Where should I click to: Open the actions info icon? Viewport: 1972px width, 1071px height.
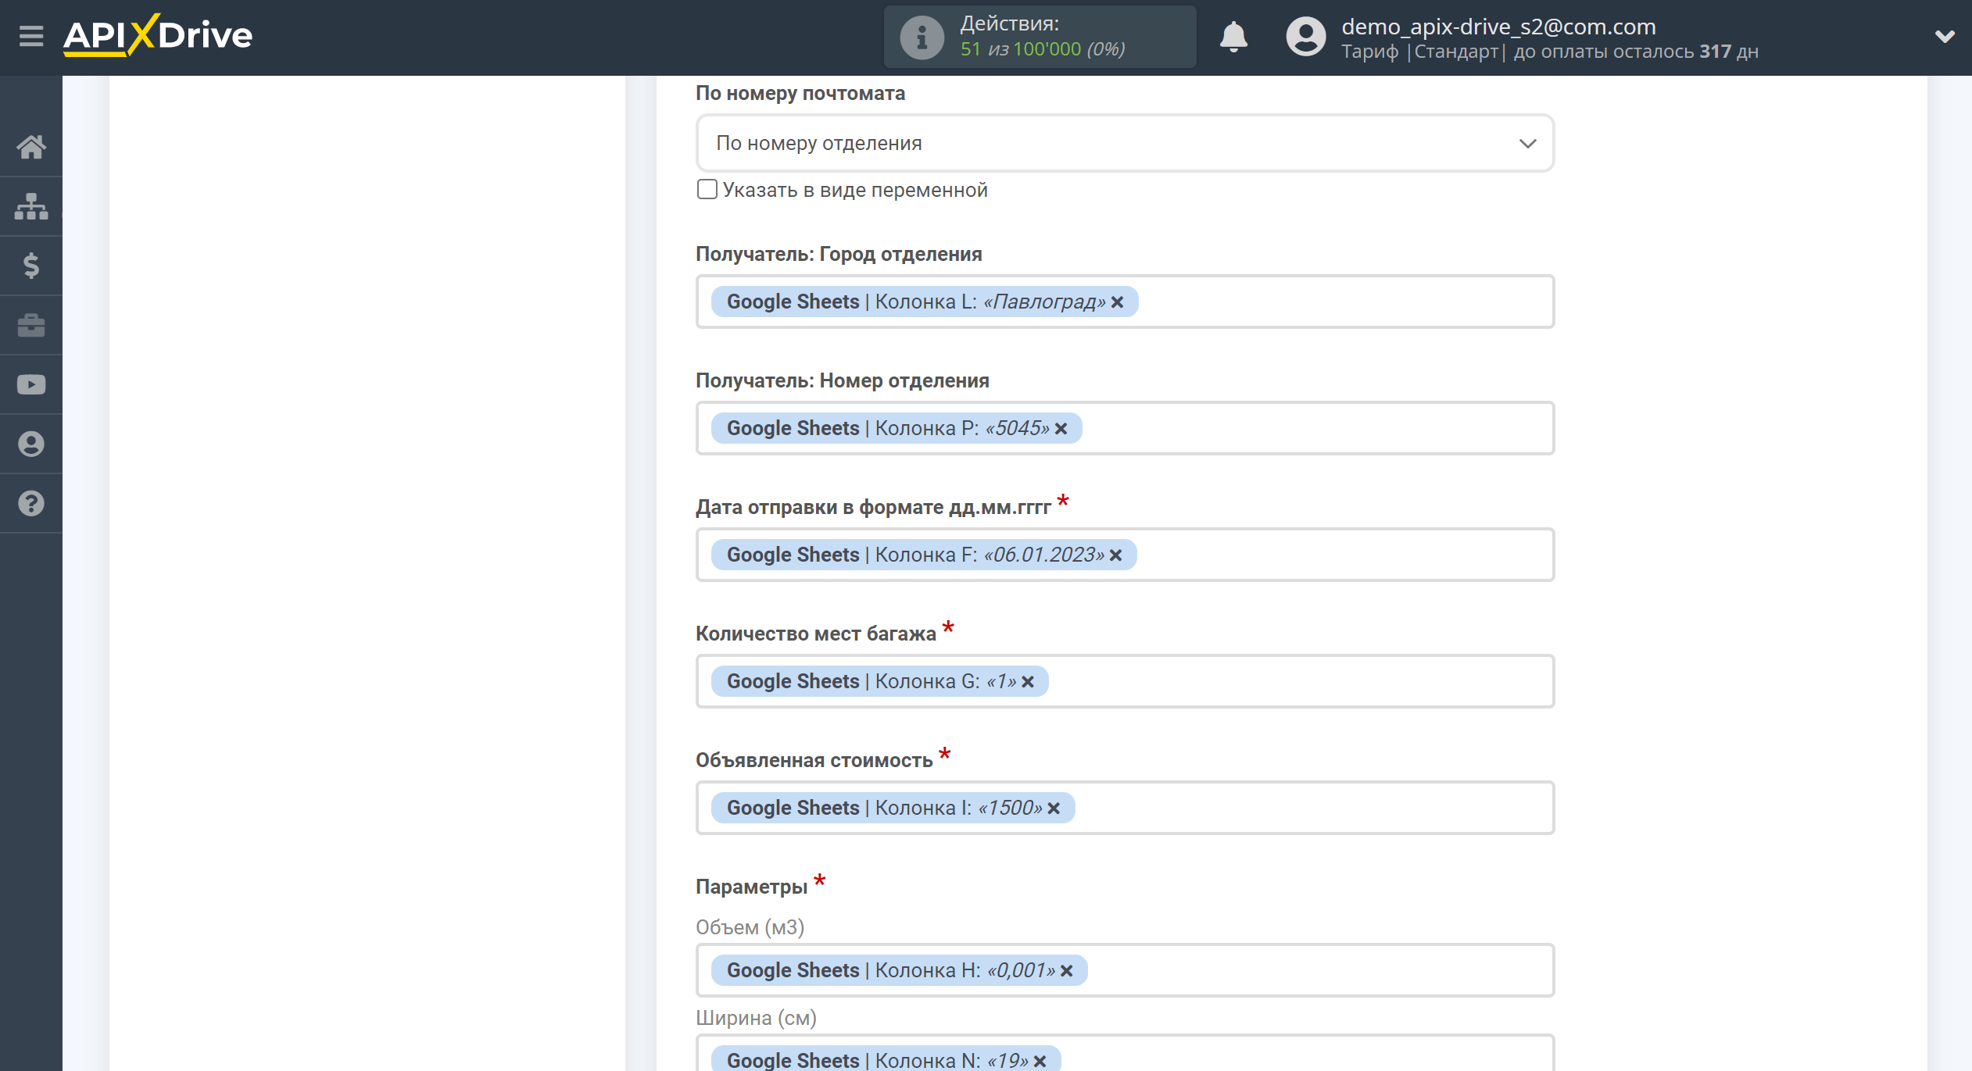922,37
